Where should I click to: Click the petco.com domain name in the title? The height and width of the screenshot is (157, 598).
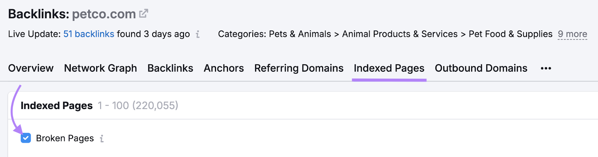[104, 14]
